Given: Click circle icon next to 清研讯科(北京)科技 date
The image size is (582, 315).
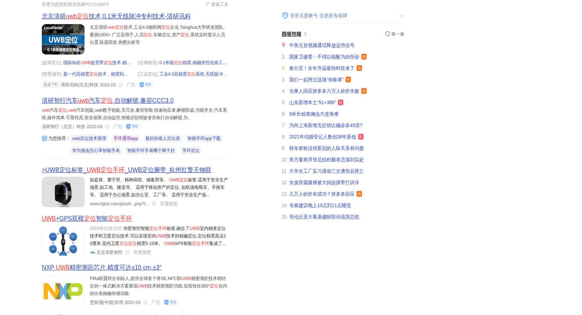Looking at the screenshot, I should (121, 85).
